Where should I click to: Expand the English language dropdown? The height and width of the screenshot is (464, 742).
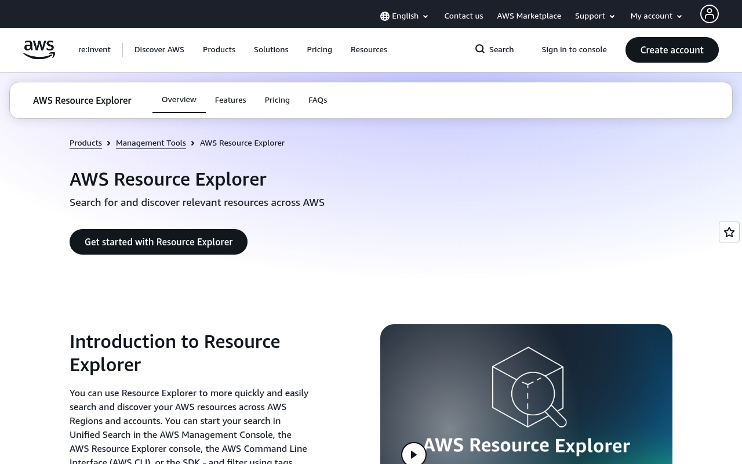click(x=405, y=16)
